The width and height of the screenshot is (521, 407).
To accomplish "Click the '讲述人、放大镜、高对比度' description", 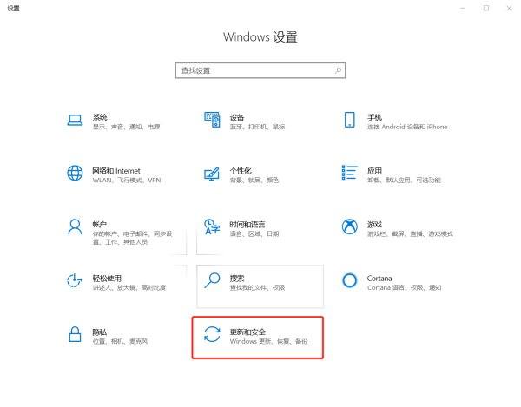I will (129, 287).
